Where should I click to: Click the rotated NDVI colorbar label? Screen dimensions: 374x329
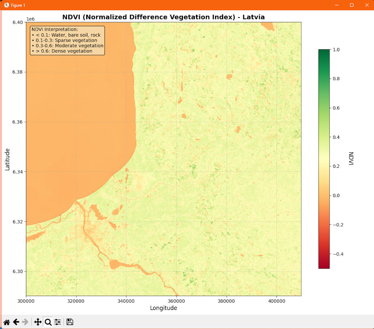pos(351,159)
